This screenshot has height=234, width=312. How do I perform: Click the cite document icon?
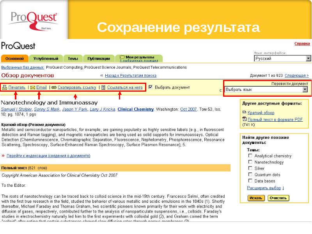pyautogui.click(x=103, y=88)
